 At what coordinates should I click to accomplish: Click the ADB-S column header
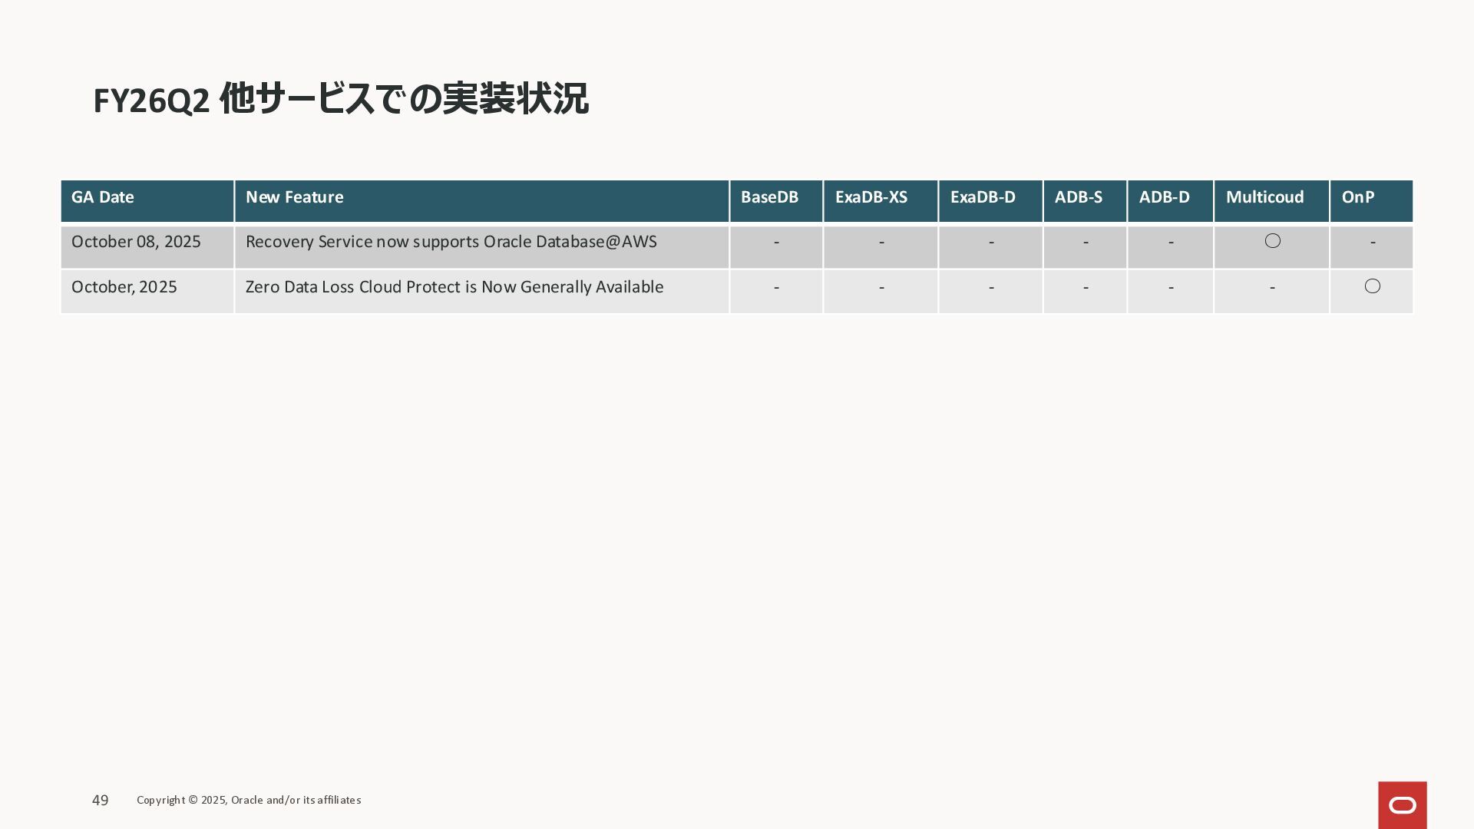(x=1078, y=197)
